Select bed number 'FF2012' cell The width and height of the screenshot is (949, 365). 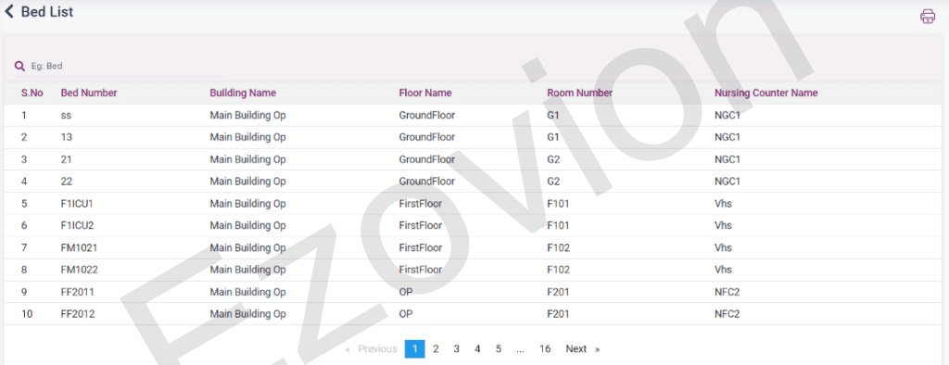pos(78,314)
